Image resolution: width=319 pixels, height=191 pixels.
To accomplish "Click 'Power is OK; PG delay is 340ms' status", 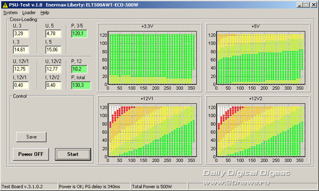I will pos(89,187).
